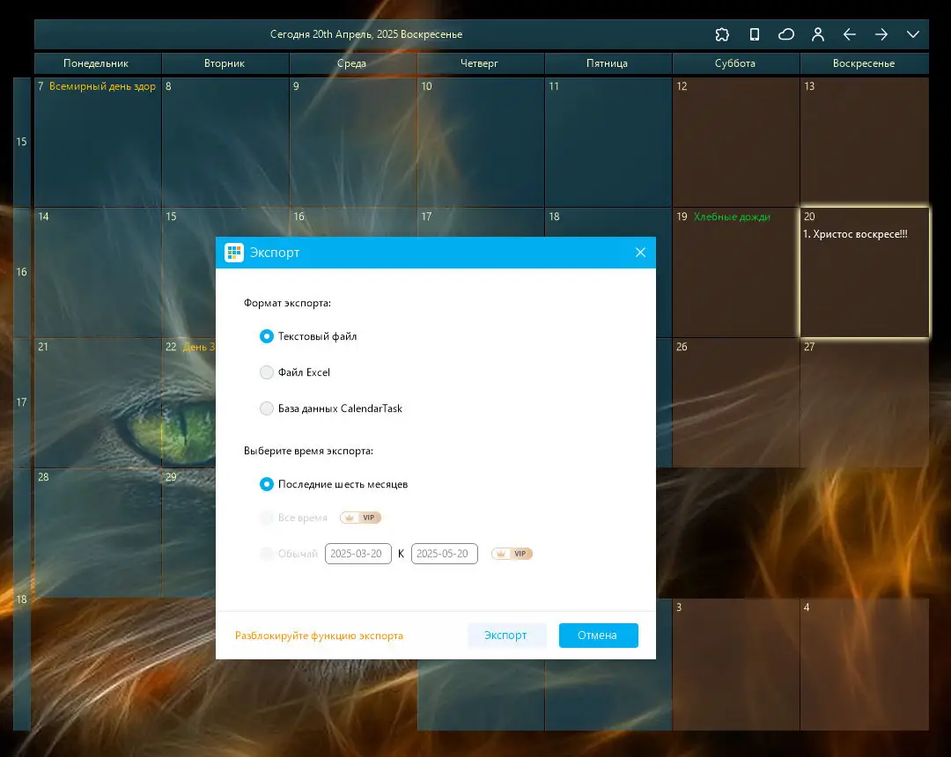Select Текстовый файл export format
Image resolution: width=951 pixels, height=757 pixels.
307,336
